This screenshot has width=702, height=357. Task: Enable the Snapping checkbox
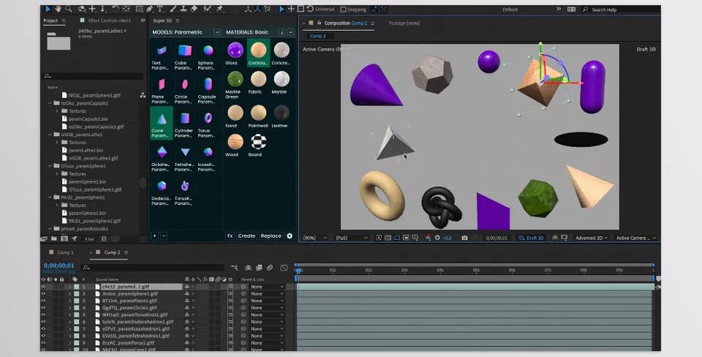coord(344,9)
